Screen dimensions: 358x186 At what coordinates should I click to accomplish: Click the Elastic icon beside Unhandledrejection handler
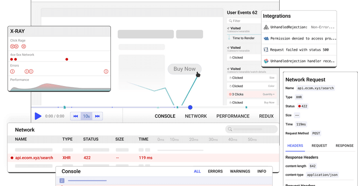(x=266, y=61)
